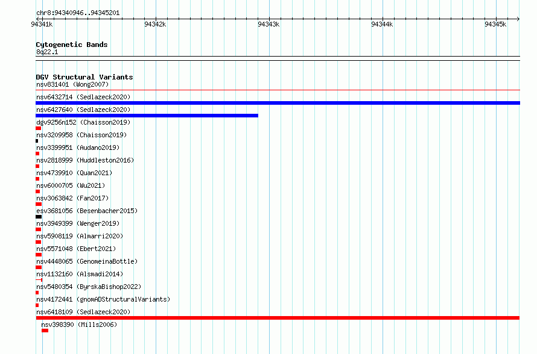Select the long red nsv6418109 bar
This screenshot has height=354, width=537.
coord(278,318)
